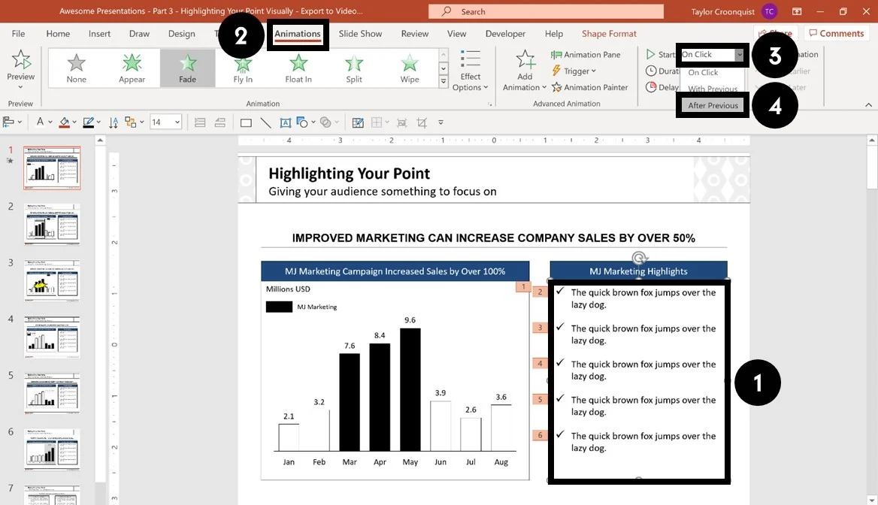Open the Review tab
The width and height of the screenshot is (878, 505).
tap(414, 34)
